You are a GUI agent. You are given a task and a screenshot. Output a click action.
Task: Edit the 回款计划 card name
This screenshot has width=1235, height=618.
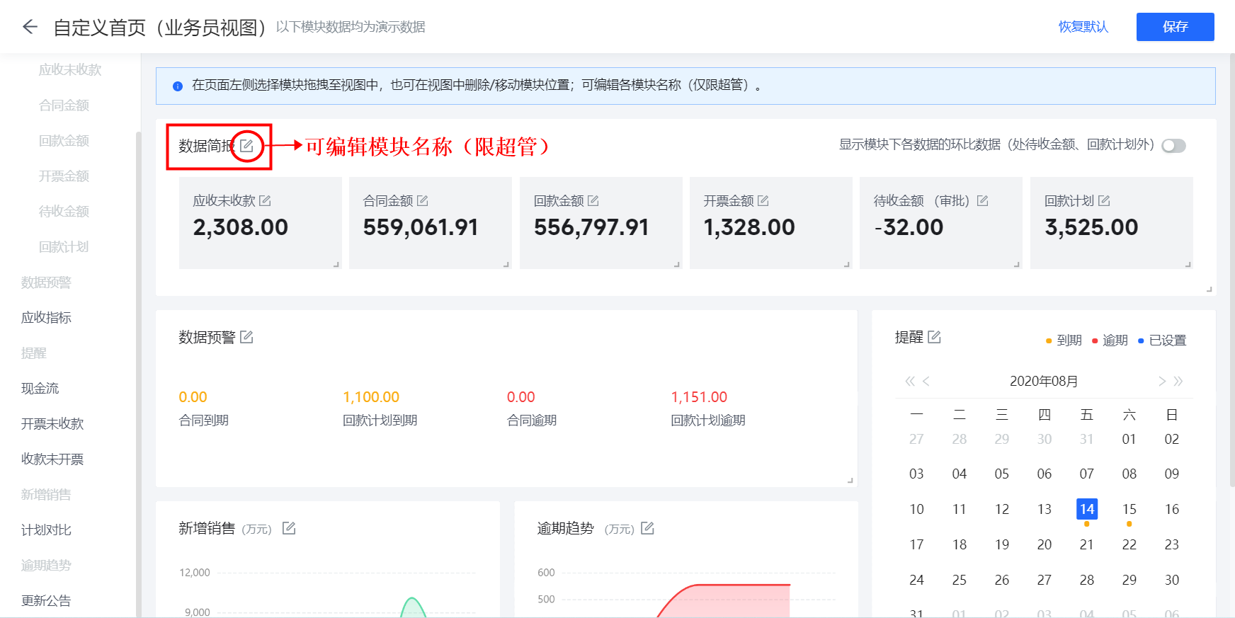[x=1104, y=201]
